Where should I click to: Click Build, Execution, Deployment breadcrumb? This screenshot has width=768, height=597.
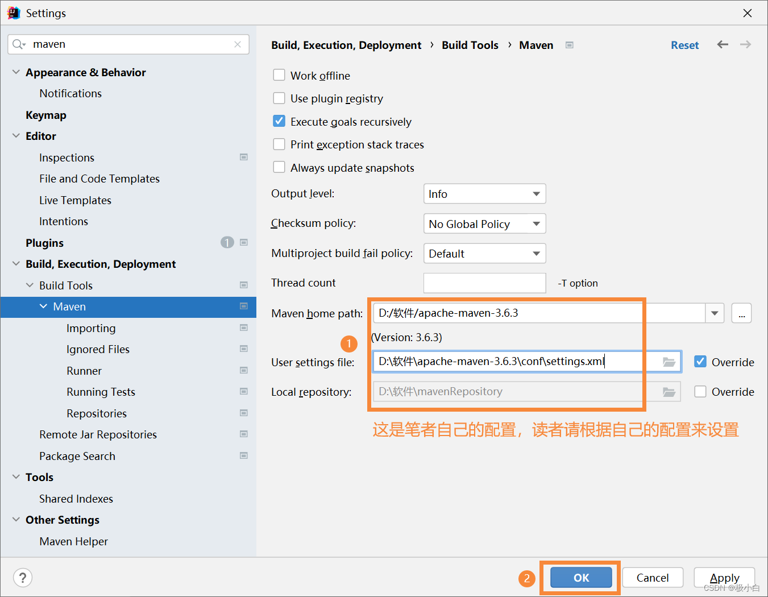[x=346, y=45]
